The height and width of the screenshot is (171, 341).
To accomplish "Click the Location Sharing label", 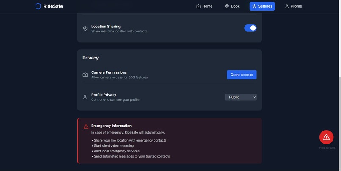I will [106, 27].
